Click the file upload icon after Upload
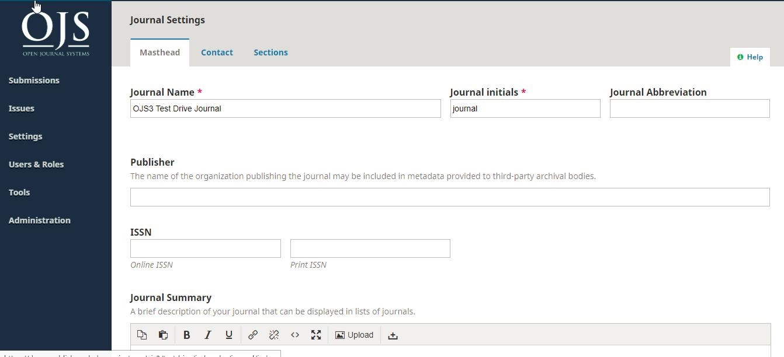This screenshot has width=784, height=357. click(393, 335)
